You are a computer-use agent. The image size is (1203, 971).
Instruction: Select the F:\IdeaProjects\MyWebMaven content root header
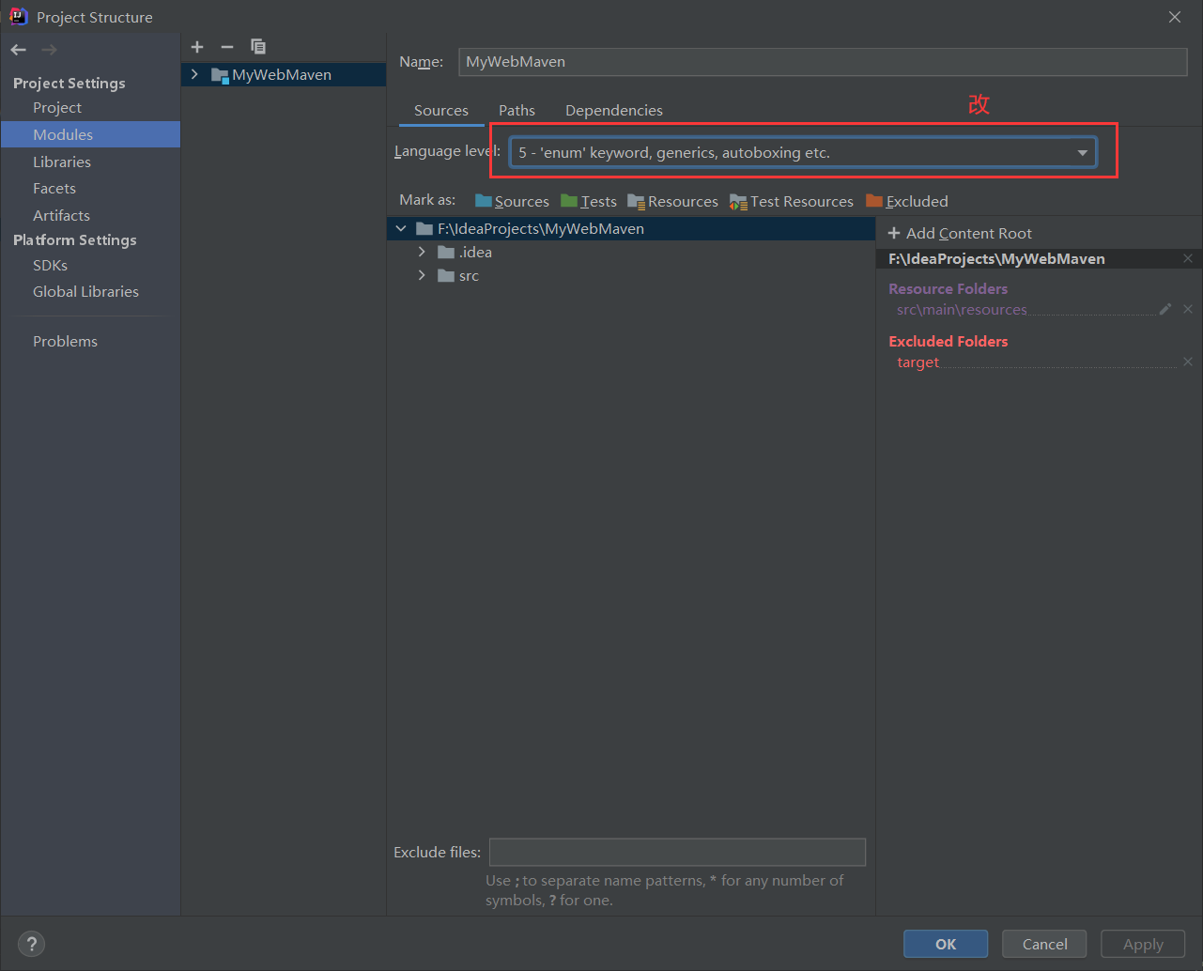click(996, 258)
